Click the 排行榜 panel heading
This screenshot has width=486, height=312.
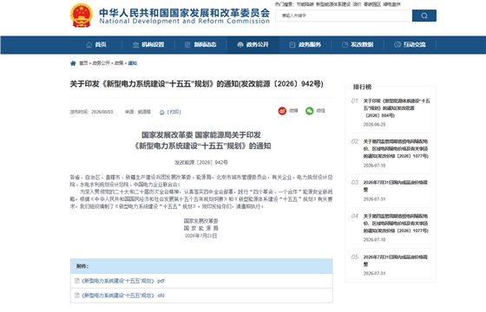(362, 87)
